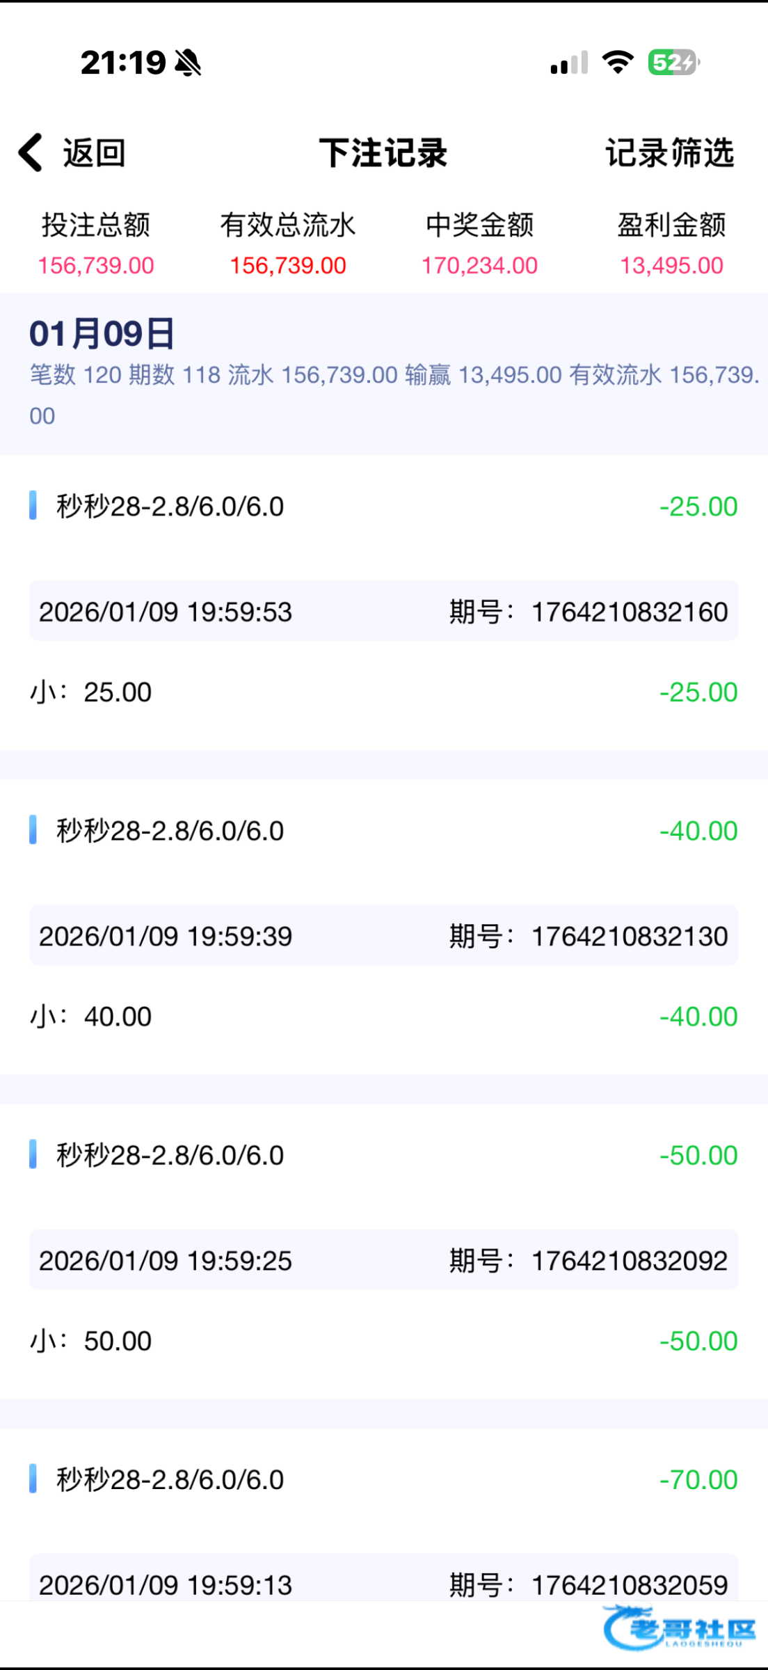Viewport: 768px width, 1670px height.
Task: Tap the 有效总流水 amount 156,739.00
Action: pos(288,265)
